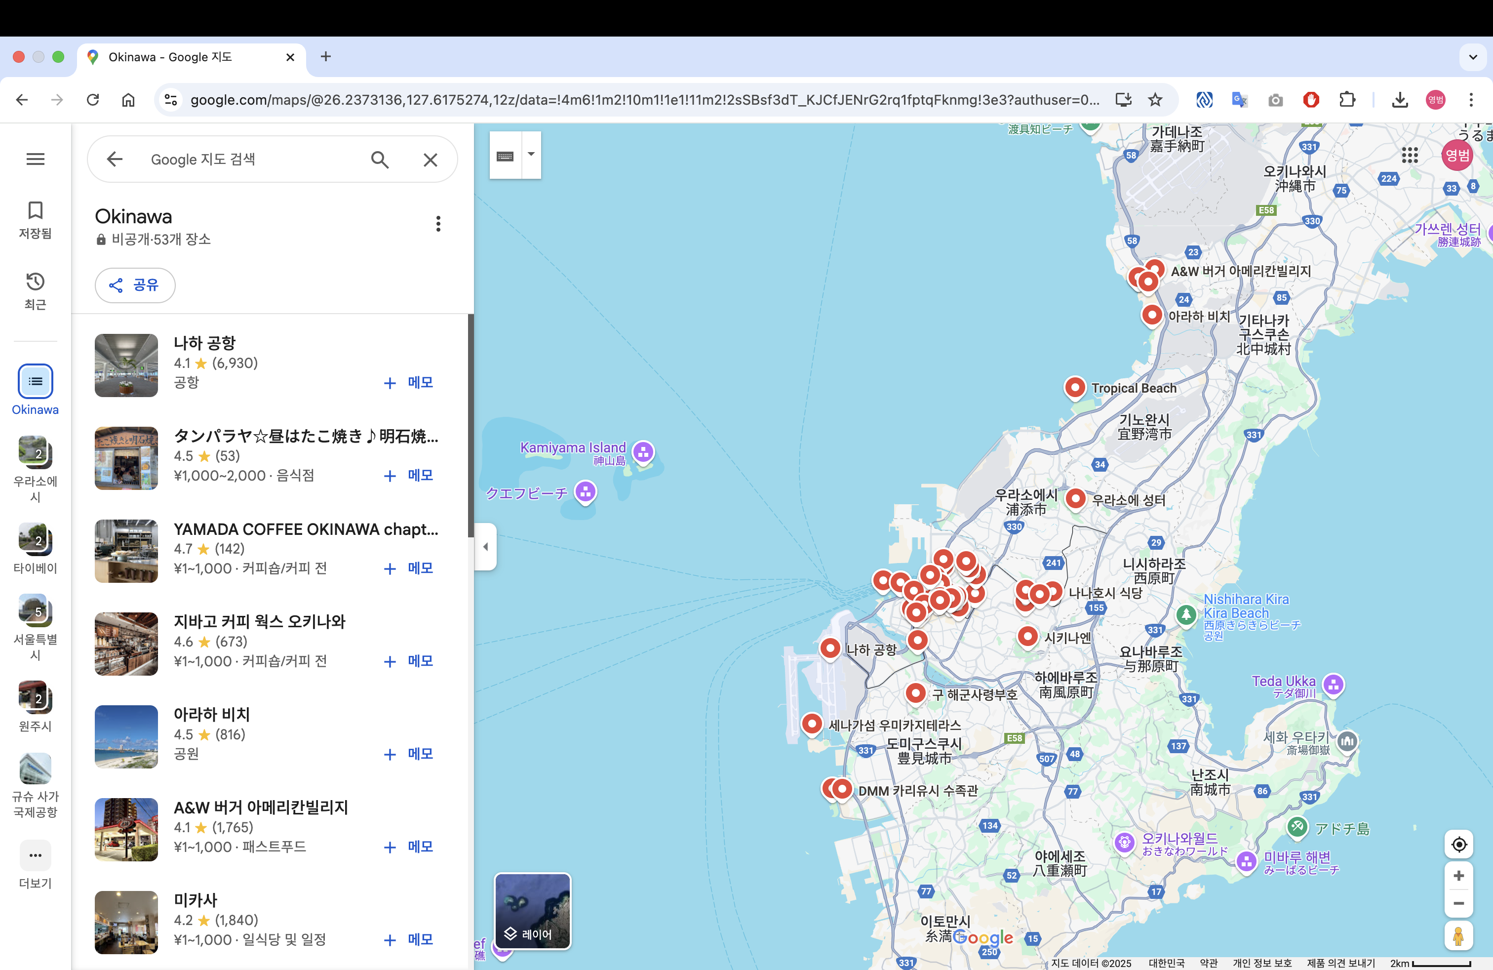Click the 시키나엔 map pin

pyautogui.click(x=1028, y=637)
